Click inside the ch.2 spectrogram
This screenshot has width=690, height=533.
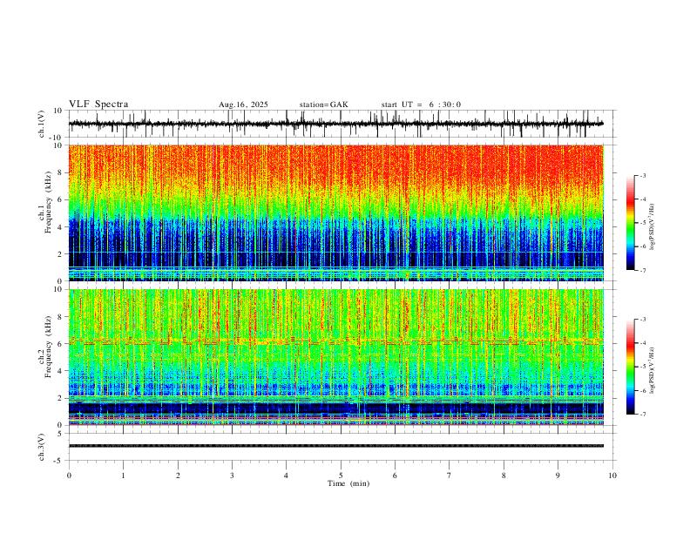point(336,357)
